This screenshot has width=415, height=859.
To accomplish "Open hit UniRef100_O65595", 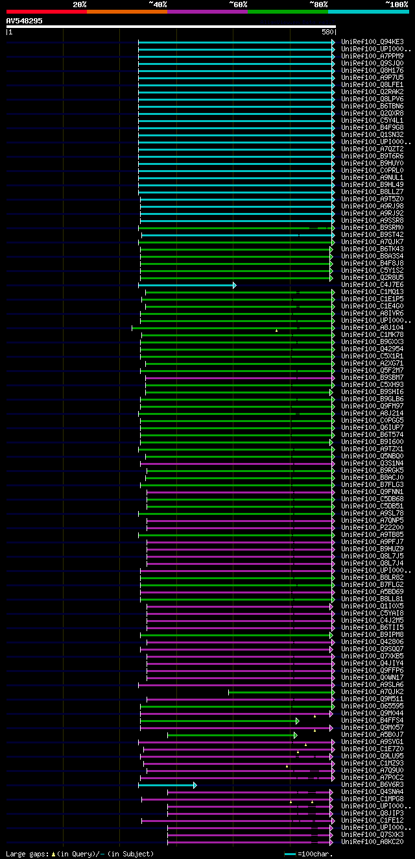I will click(372, 706).
